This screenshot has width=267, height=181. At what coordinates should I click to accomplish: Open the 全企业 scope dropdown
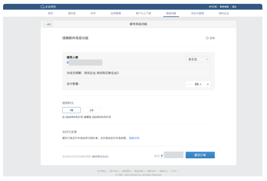click(x=198, y=59)
